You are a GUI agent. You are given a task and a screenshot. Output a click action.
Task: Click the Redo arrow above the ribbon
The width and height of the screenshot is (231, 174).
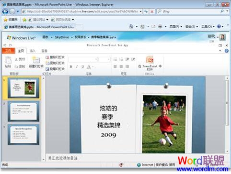(11, 45)
